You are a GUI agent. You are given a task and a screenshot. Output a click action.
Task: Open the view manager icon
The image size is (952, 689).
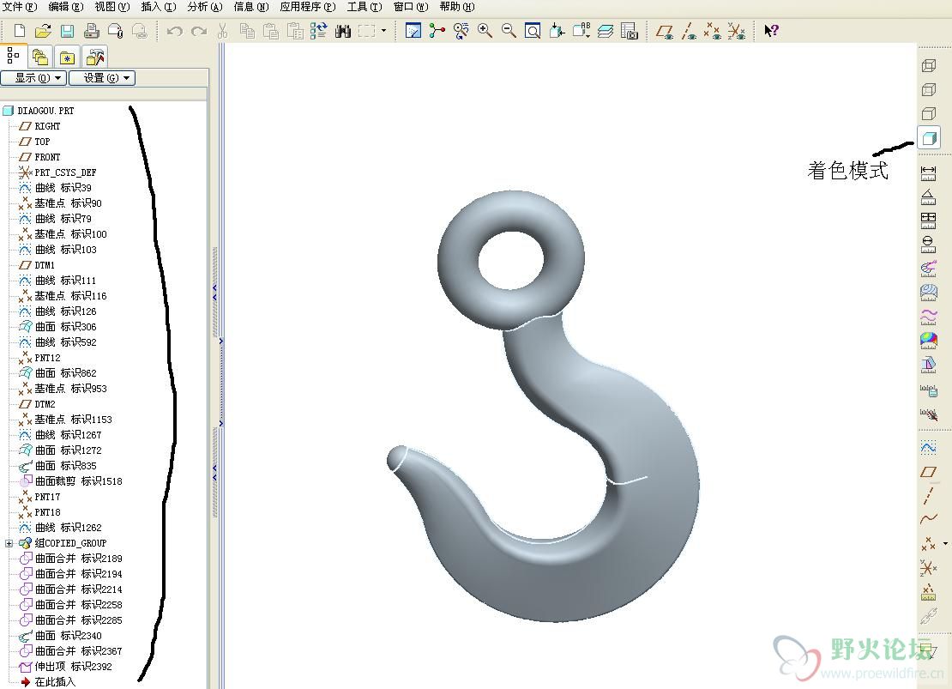click(x=630, y=30)
